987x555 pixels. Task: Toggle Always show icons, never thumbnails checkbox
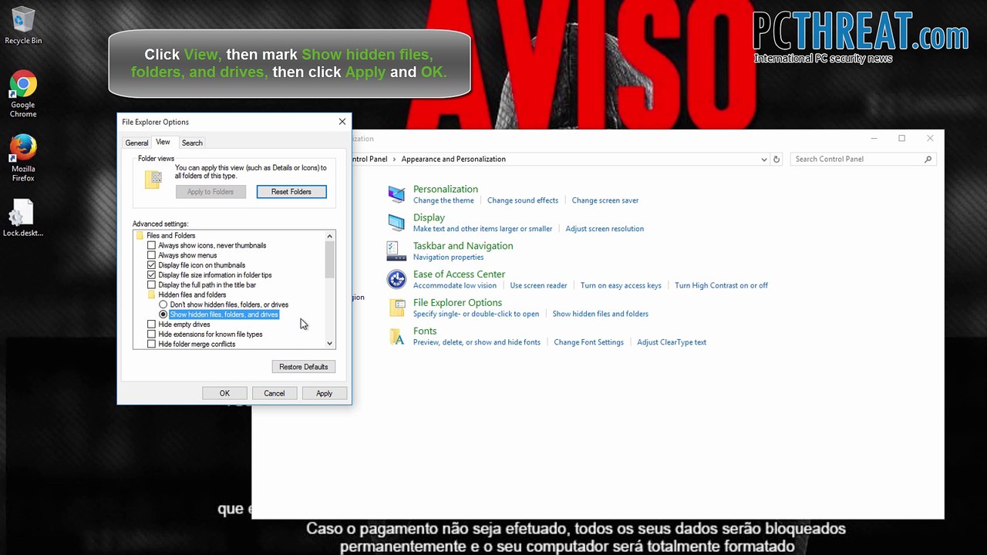click(x=151, y=245)
